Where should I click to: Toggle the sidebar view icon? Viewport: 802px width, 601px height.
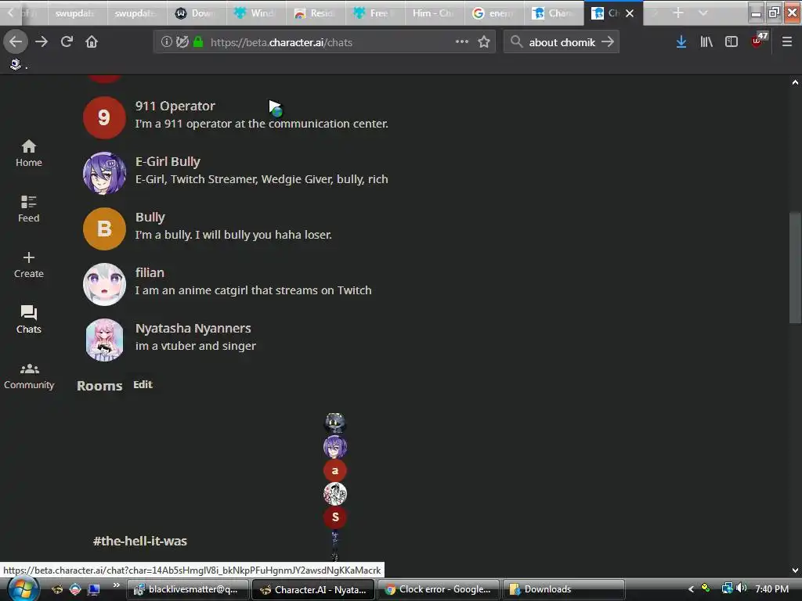click(x=732, y=42)
